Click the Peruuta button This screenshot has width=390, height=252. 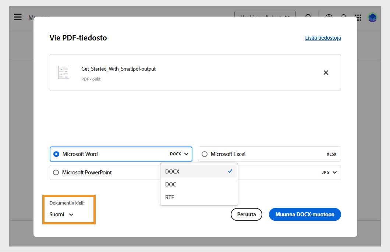tap(246, 214)
